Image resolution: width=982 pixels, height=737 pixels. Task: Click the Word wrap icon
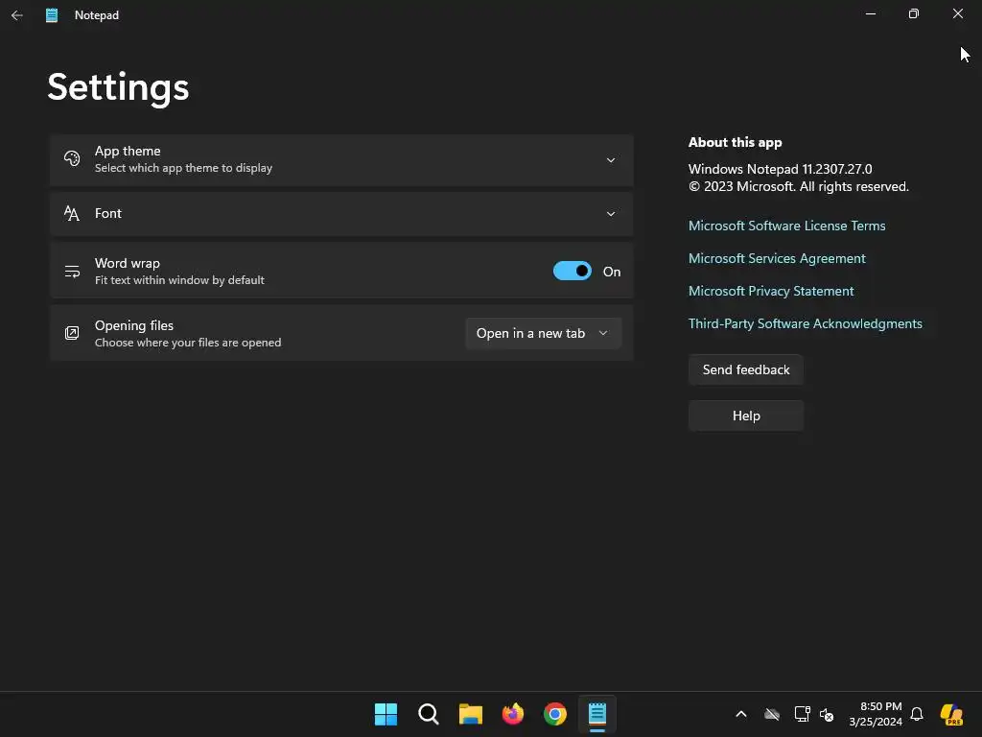pos(72,272)
